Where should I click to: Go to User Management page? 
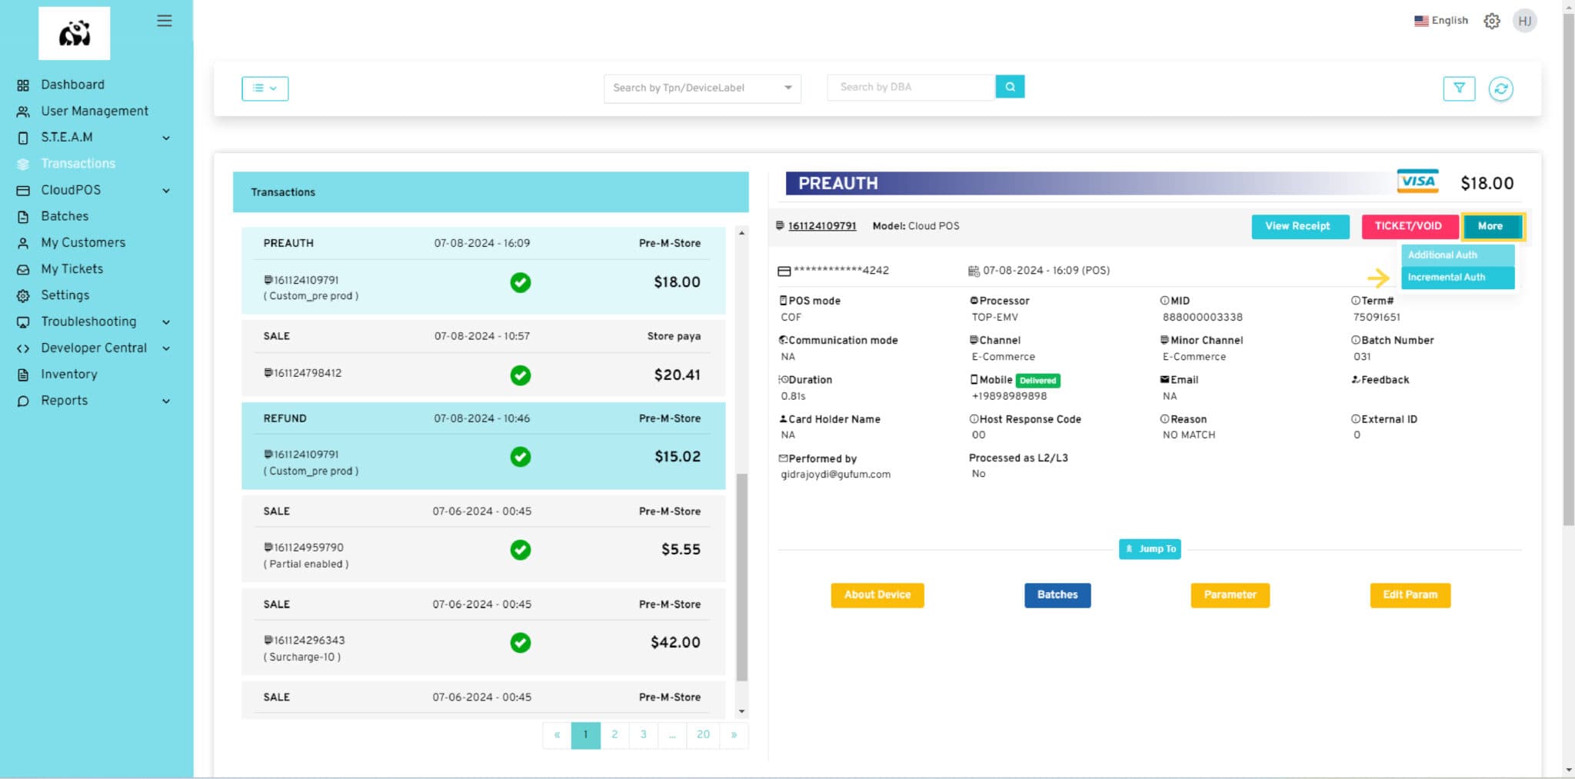point(95,112)
